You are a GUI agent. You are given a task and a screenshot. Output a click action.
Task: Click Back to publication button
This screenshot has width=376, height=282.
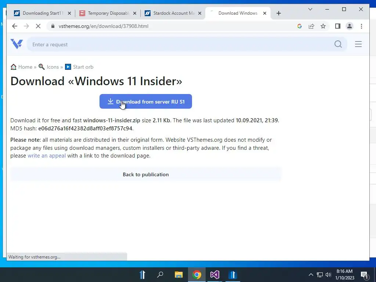coord(145,174)
